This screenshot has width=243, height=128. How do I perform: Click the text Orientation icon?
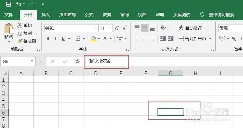(x=163, y=28)
